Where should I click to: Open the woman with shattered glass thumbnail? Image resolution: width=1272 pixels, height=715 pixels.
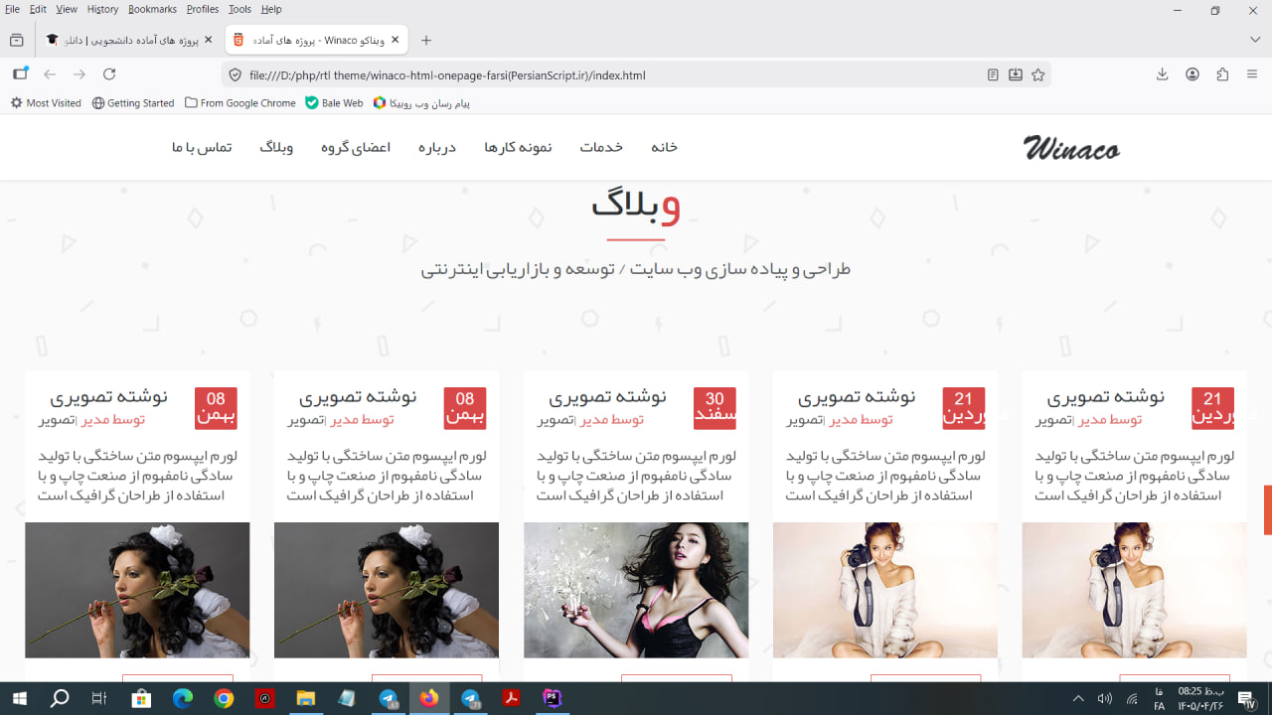click(x=636, y=590)
